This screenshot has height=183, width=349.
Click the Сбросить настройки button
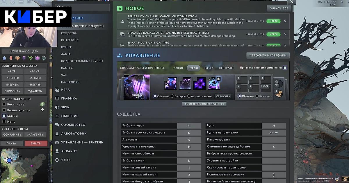pos(268,55)
